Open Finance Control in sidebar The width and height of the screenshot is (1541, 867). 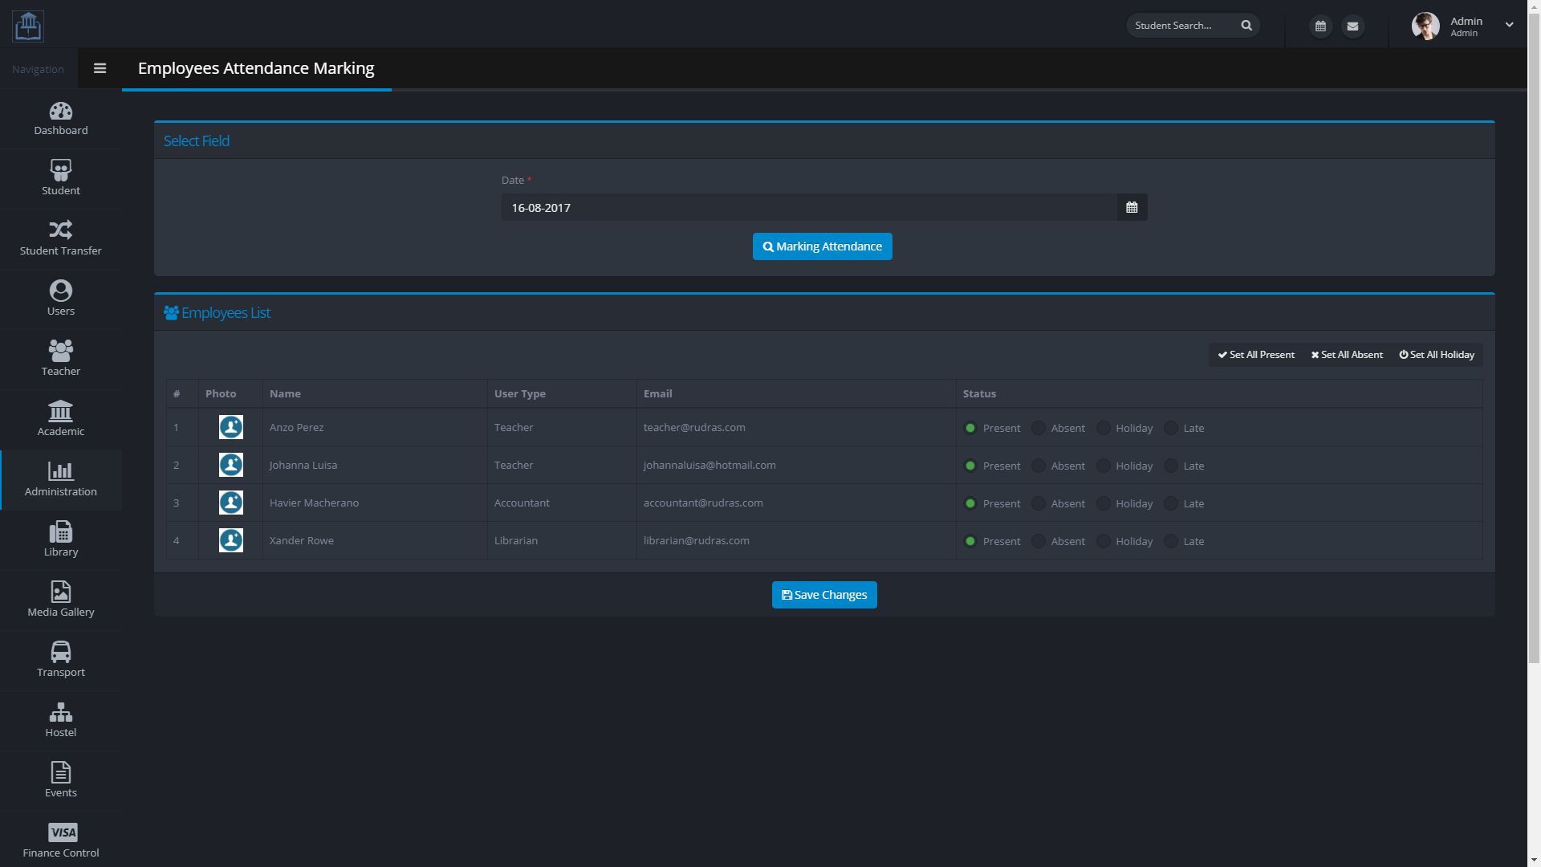(x=61, y=841)
